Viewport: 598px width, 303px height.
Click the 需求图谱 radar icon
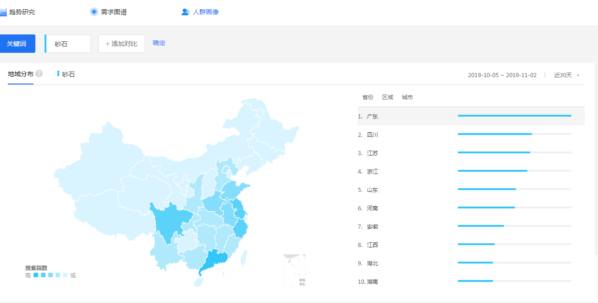[94, 12]
